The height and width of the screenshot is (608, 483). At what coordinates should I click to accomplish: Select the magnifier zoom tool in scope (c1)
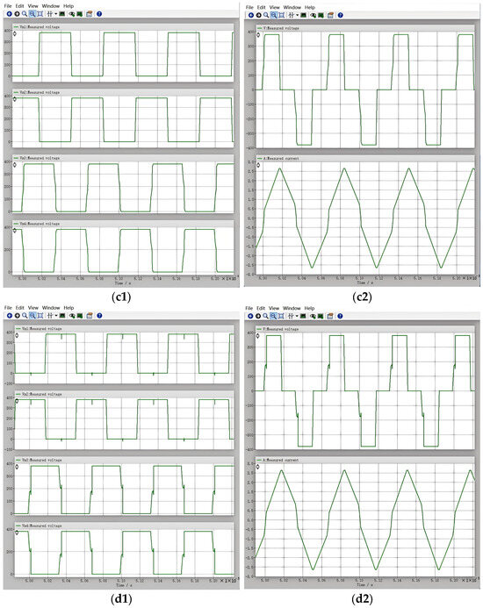[25, 13]
